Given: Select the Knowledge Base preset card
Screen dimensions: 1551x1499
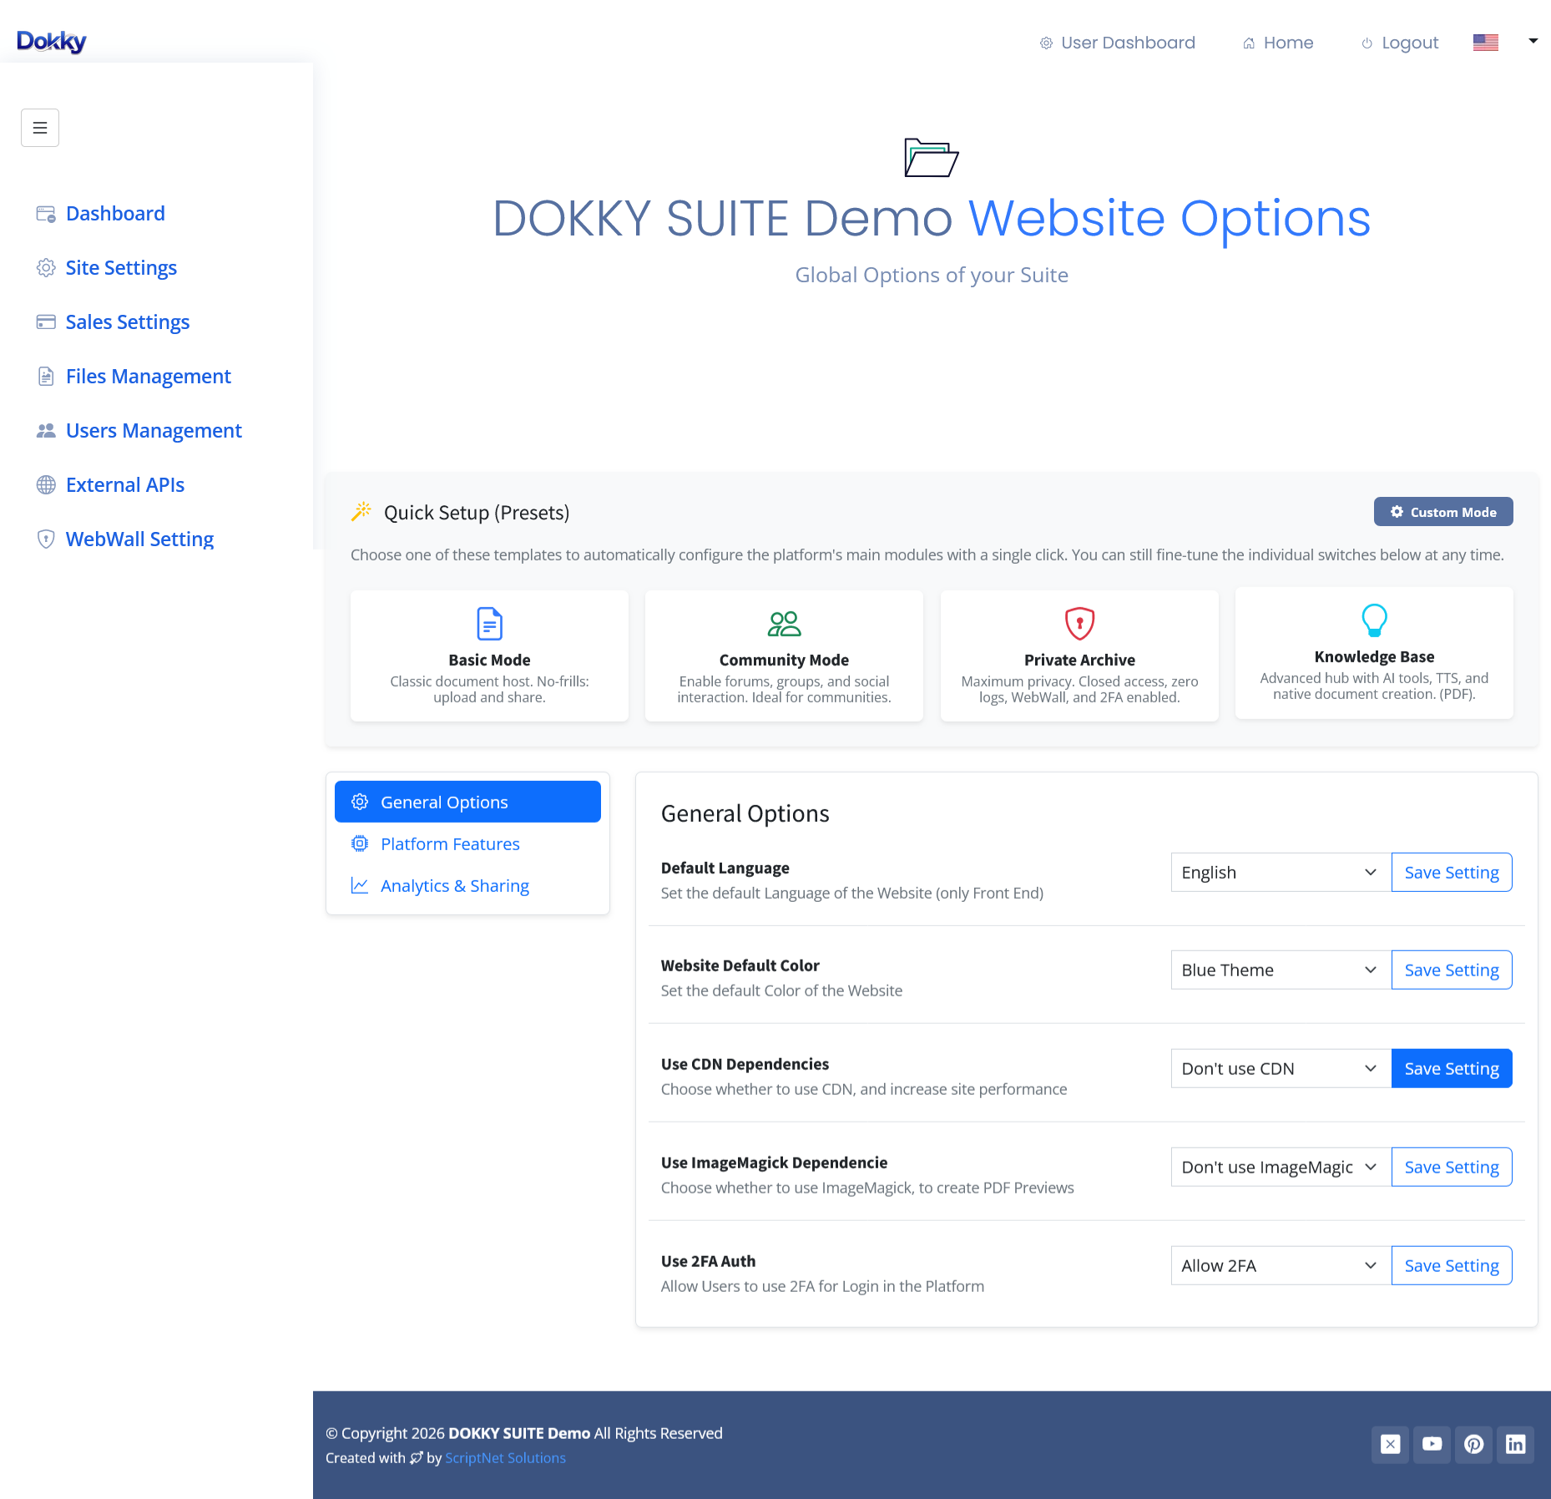Looking at the screenshot, I should (1374, 652).
